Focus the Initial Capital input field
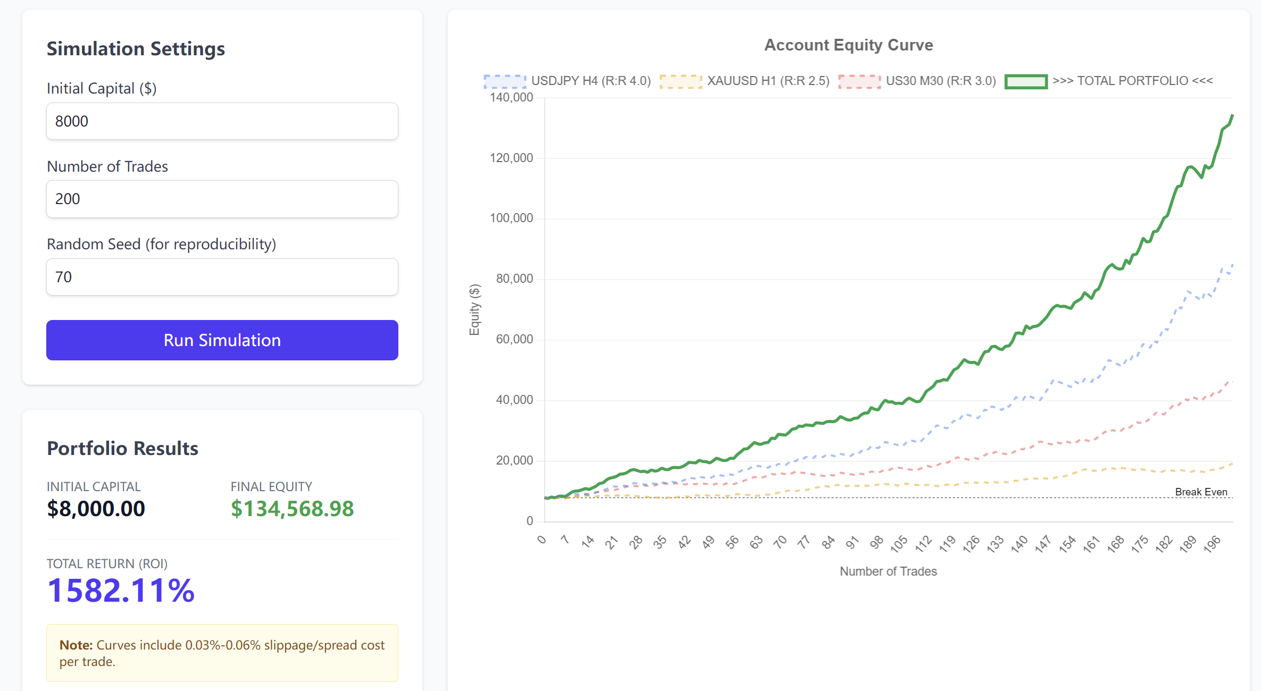This screenshot has width=1261, height=691. [222, 121]
